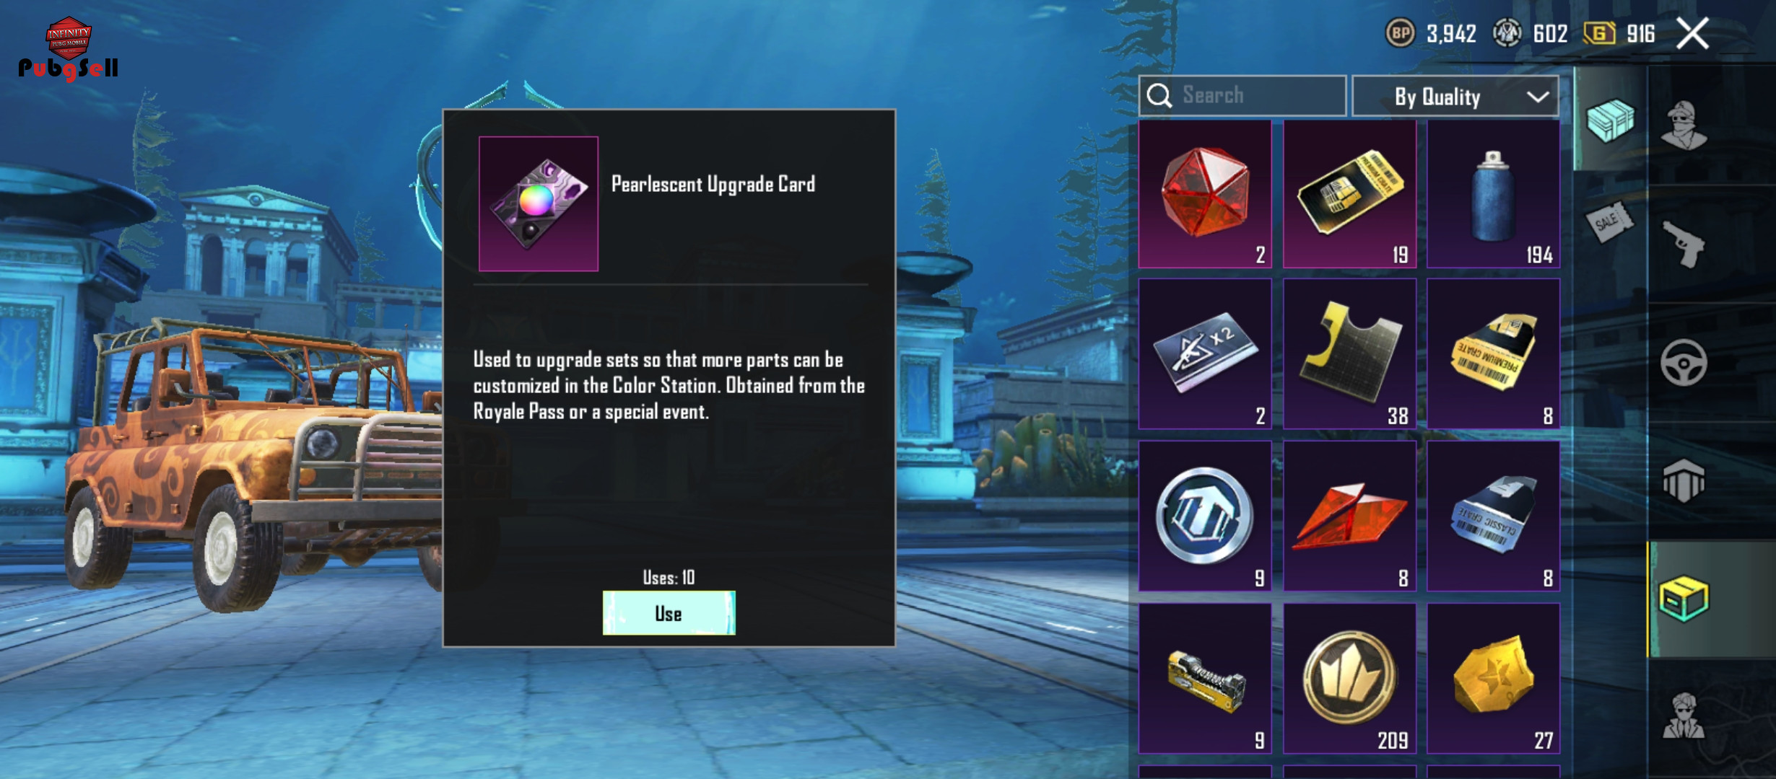Screen dimensions: 1776x779
Task: Select the red paper plane item
Action: click(x=1349, y=516)
